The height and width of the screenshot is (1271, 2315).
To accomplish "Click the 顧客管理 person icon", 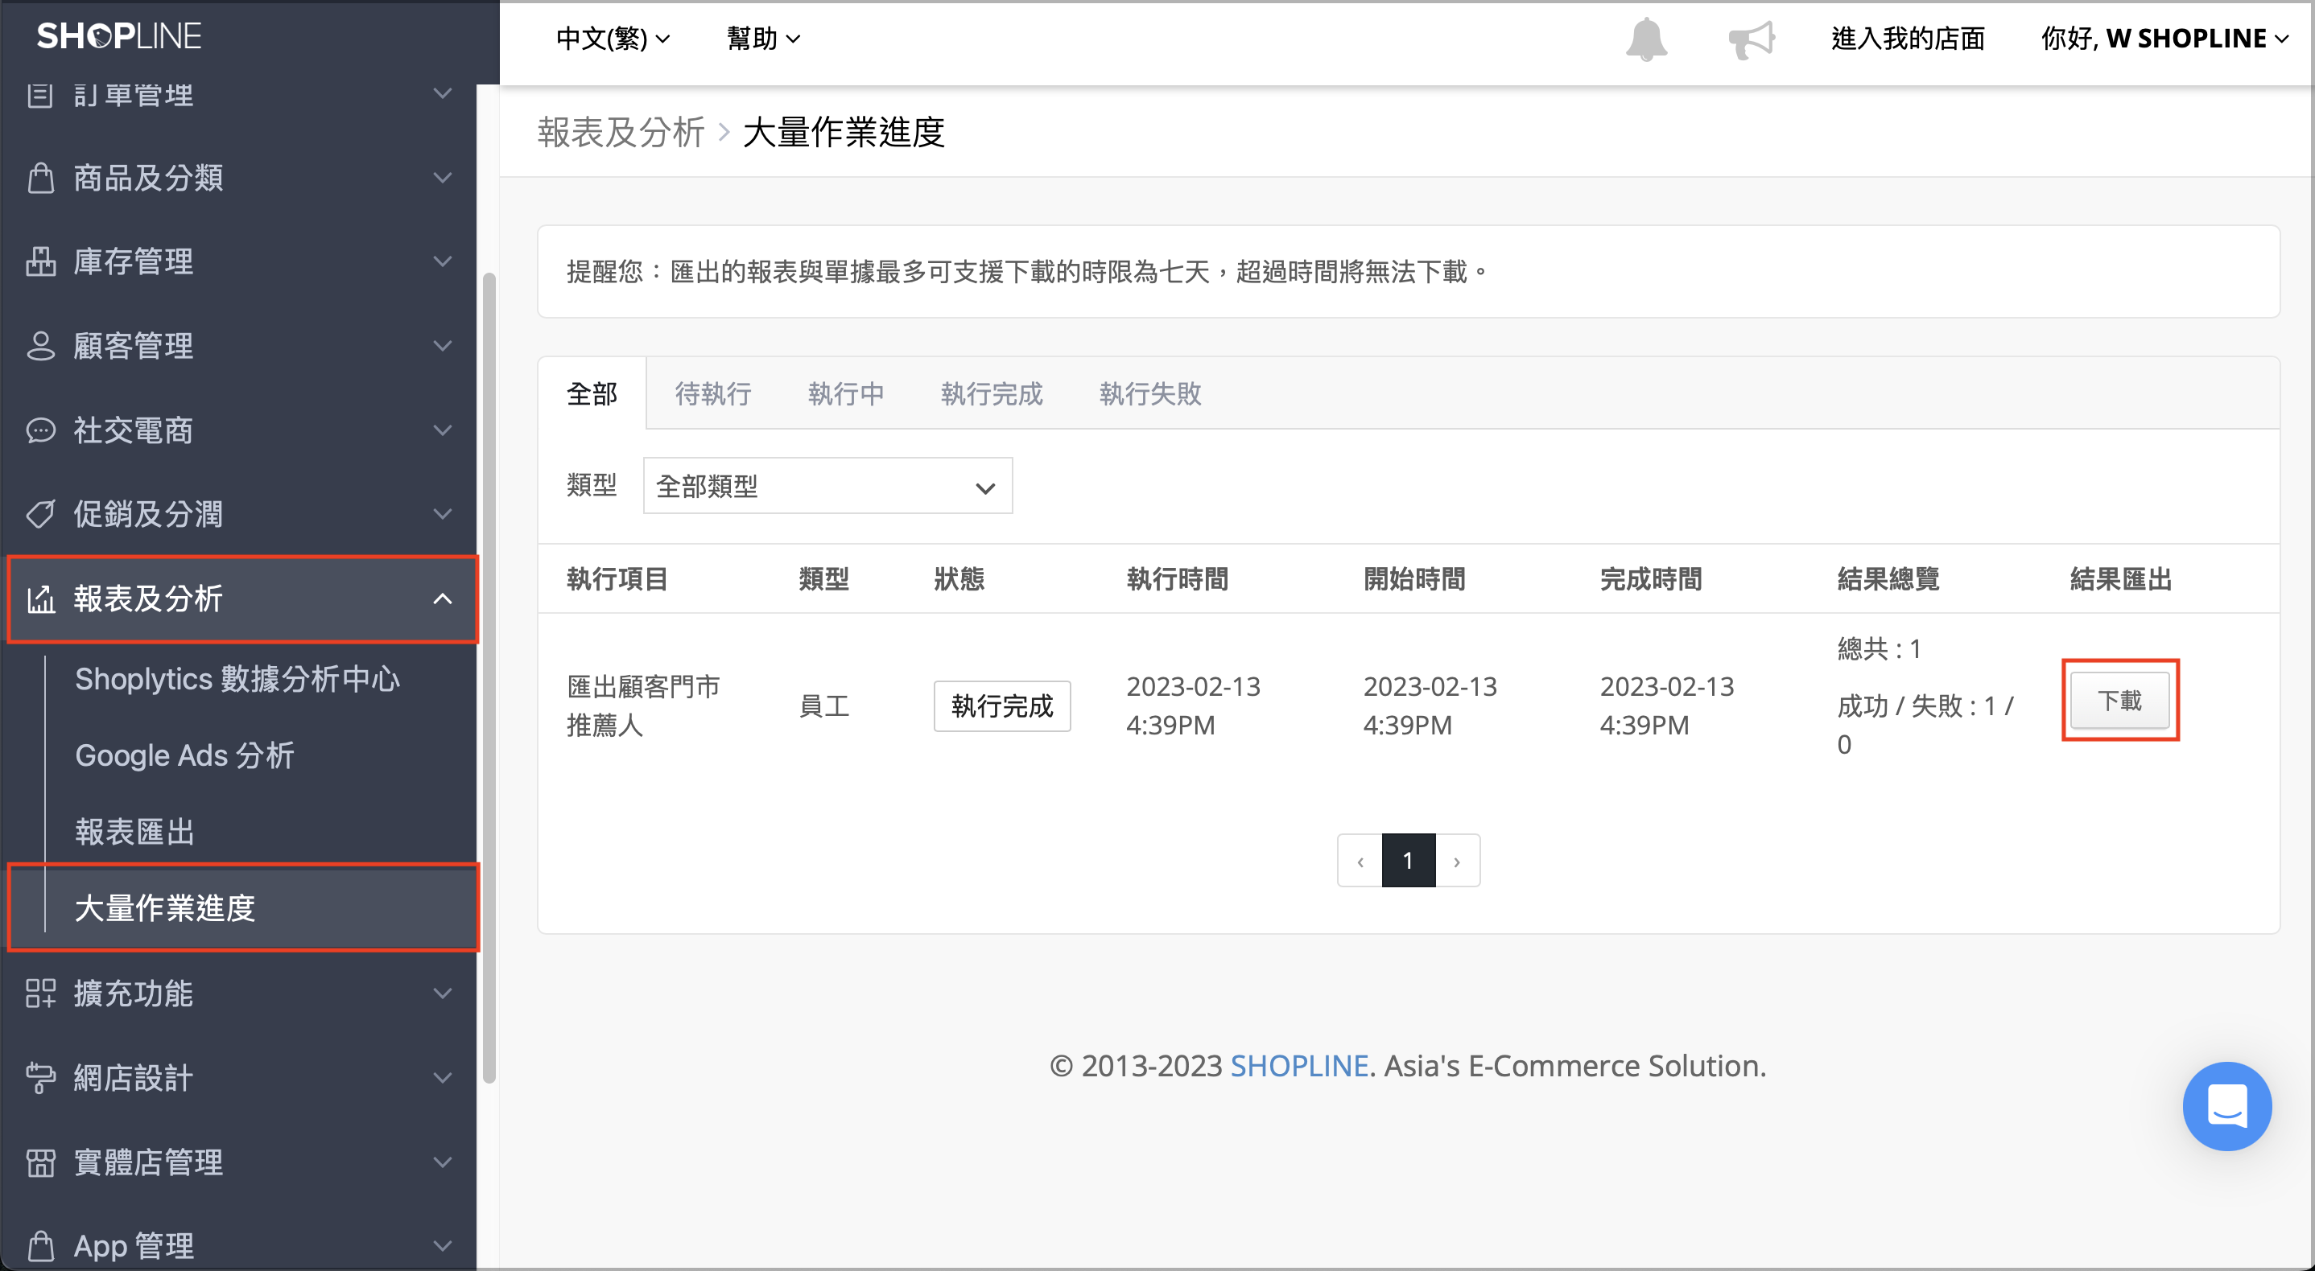I will point(40,346).
